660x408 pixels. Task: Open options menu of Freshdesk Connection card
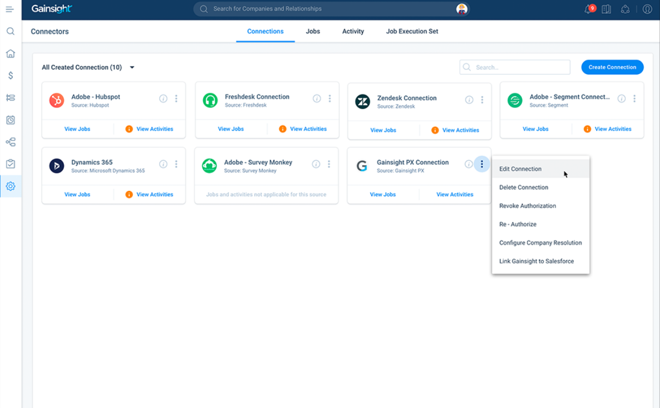pos(329,99)
